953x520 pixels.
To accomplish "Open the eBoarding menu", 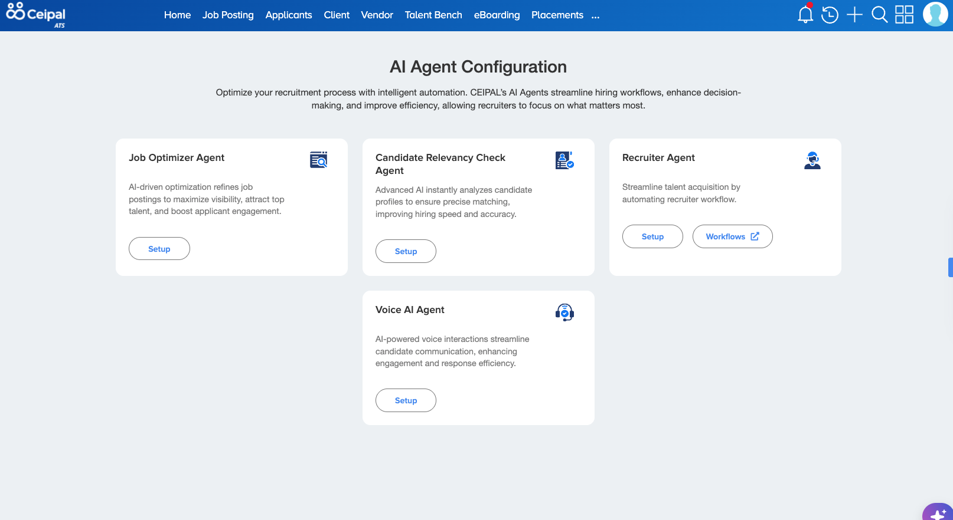I will tap(497, 15).
